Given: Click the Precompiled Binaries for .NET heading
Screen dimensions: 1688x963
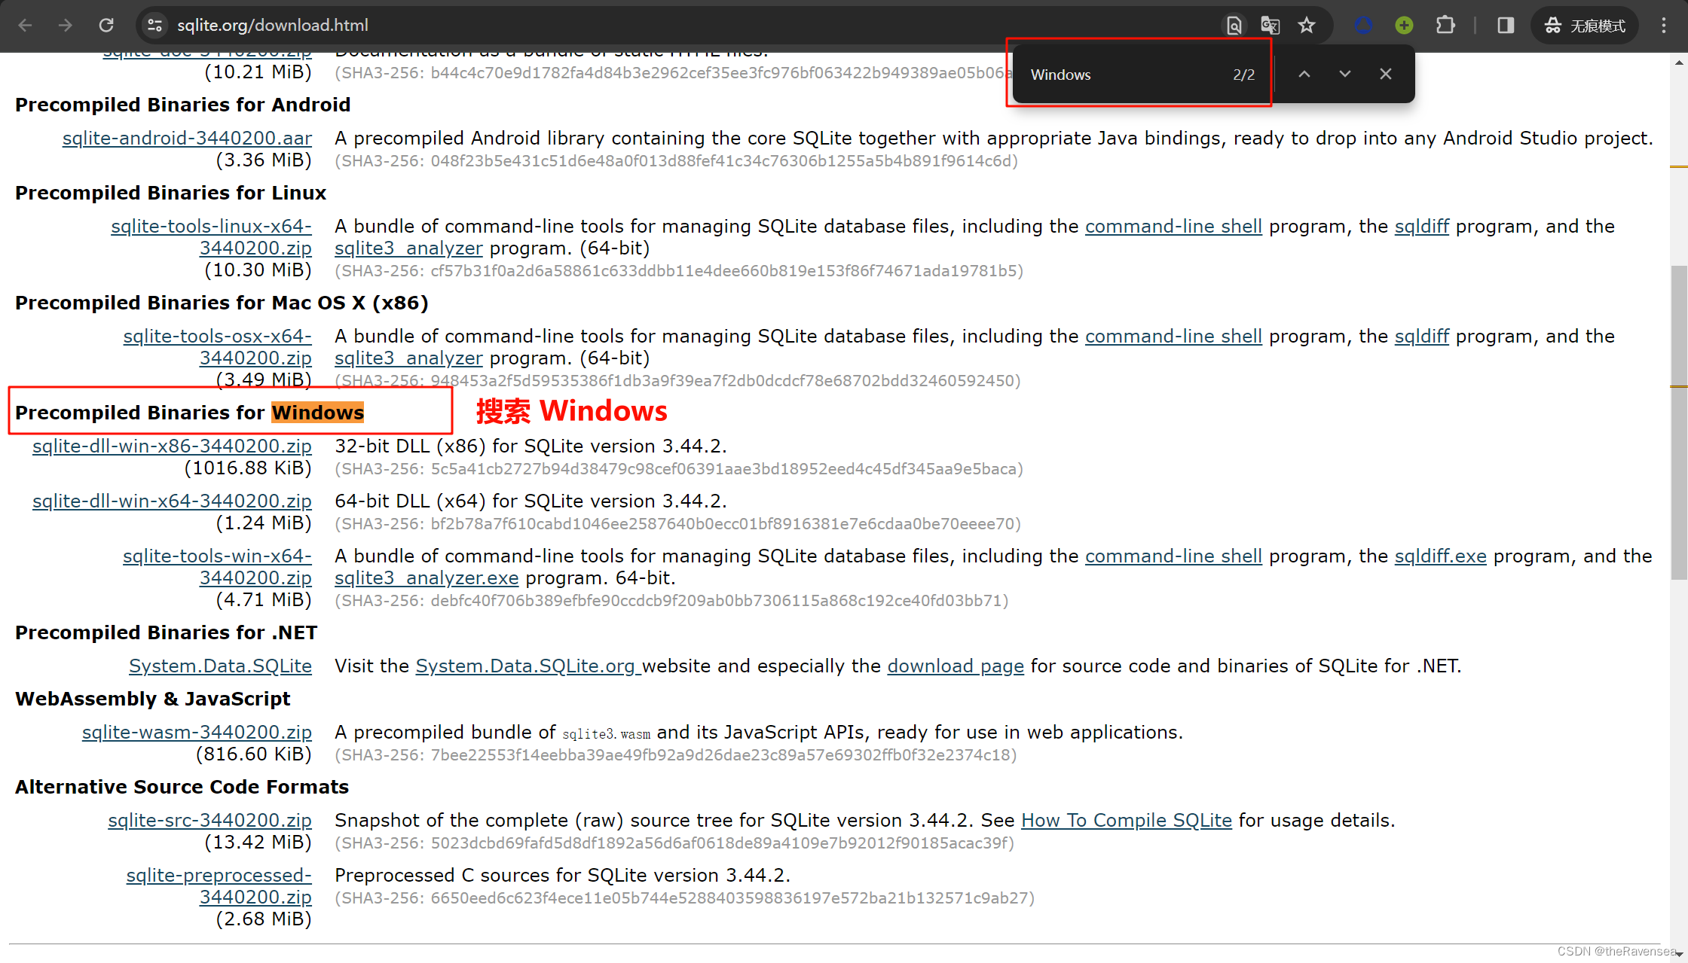Looking at the screenshot, I should pyautogui.click(x=166, y=632).
